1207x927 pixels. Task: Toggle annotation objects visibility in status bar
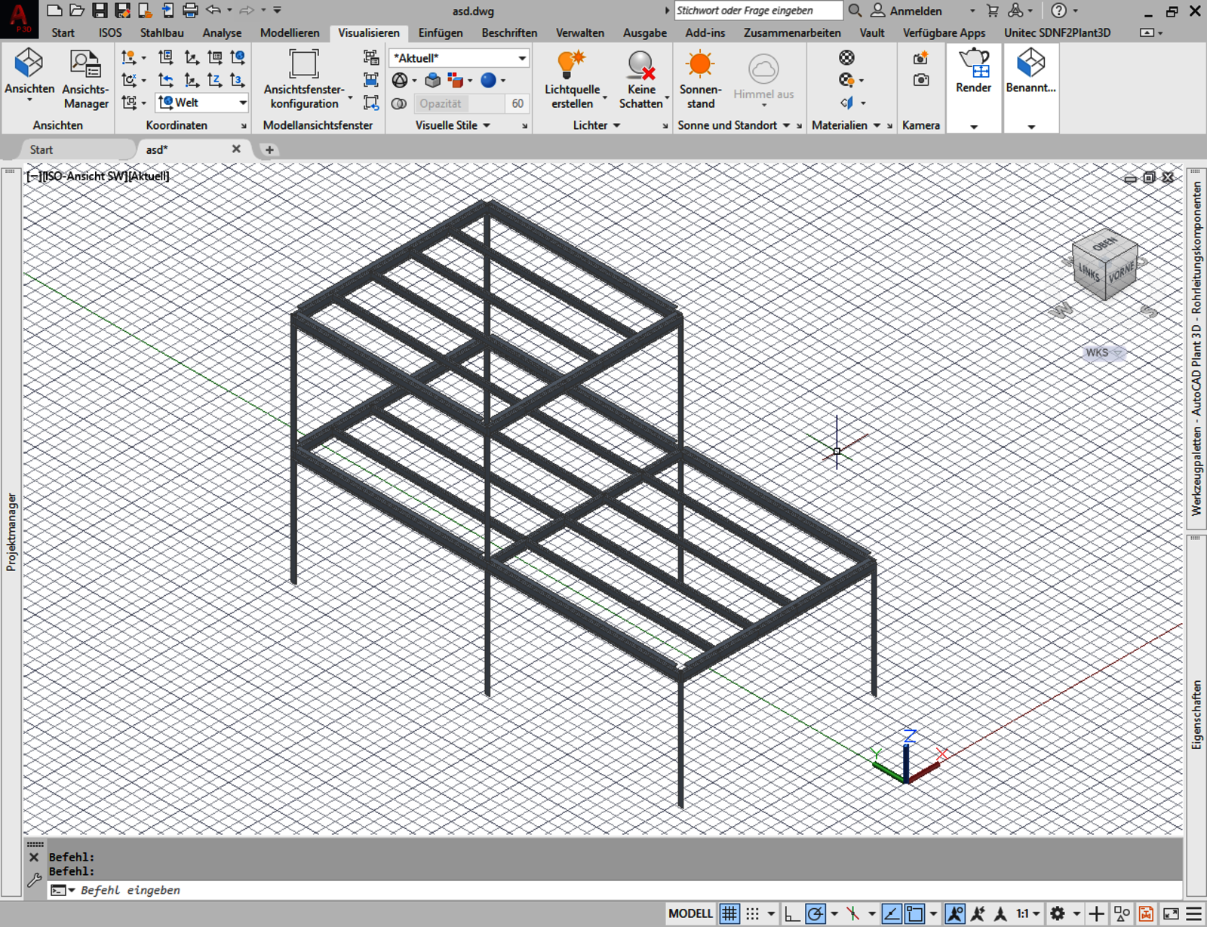954,913
